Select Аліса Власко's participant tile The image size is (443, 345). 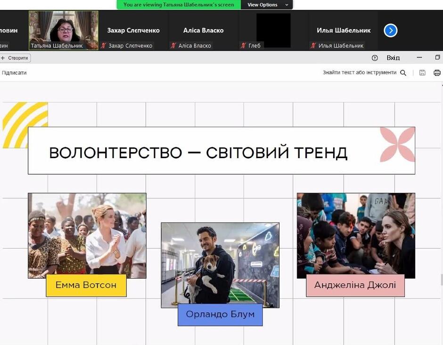(204, 31)
